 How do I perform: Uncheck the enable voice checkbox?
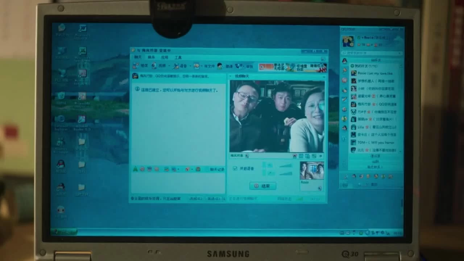235,169
